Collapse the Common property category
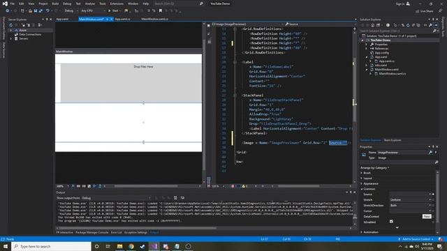 point(362,189)
